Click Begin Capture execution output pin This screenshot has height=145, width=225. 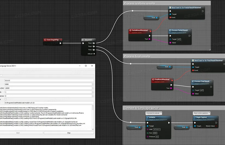point(216,123)
